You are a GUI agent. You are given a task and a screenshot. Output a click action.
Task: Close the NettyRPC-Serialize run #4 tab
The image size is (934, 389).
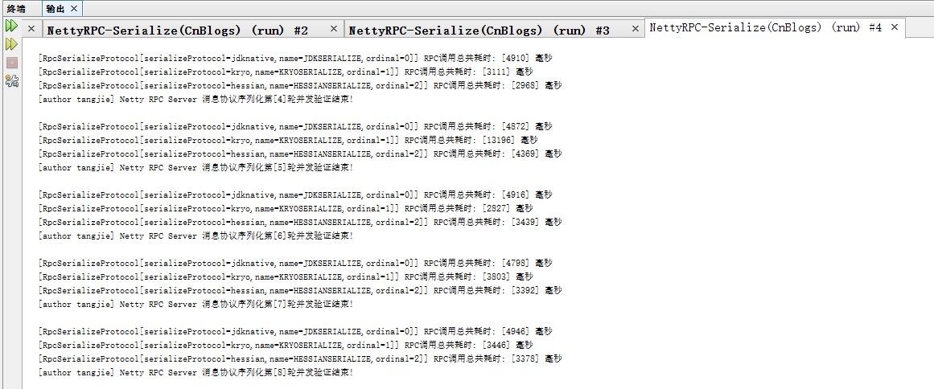tap(894, 27)
